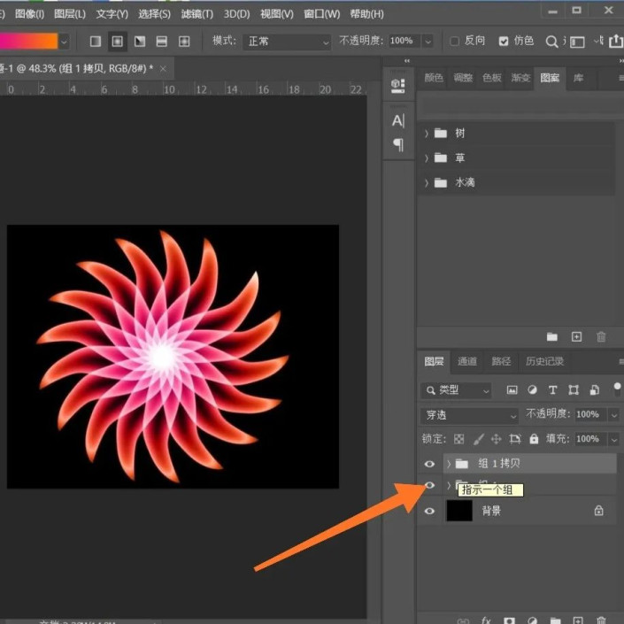Click the pink-orange gradient preview bar
Viewport: 624px width, 624px height.
[28, 42]
